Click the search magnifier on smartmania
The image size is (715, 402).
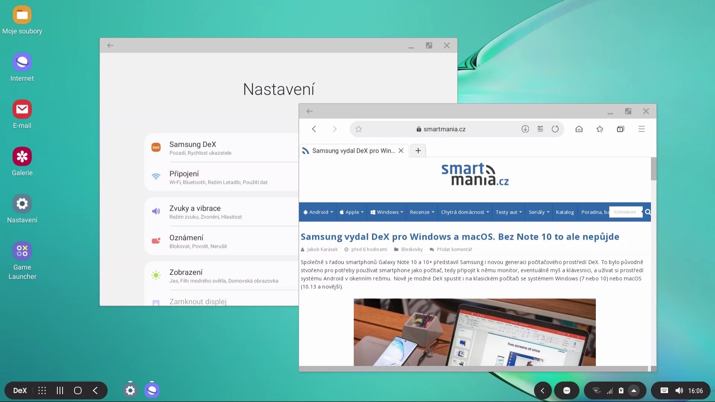pos(648,212)
